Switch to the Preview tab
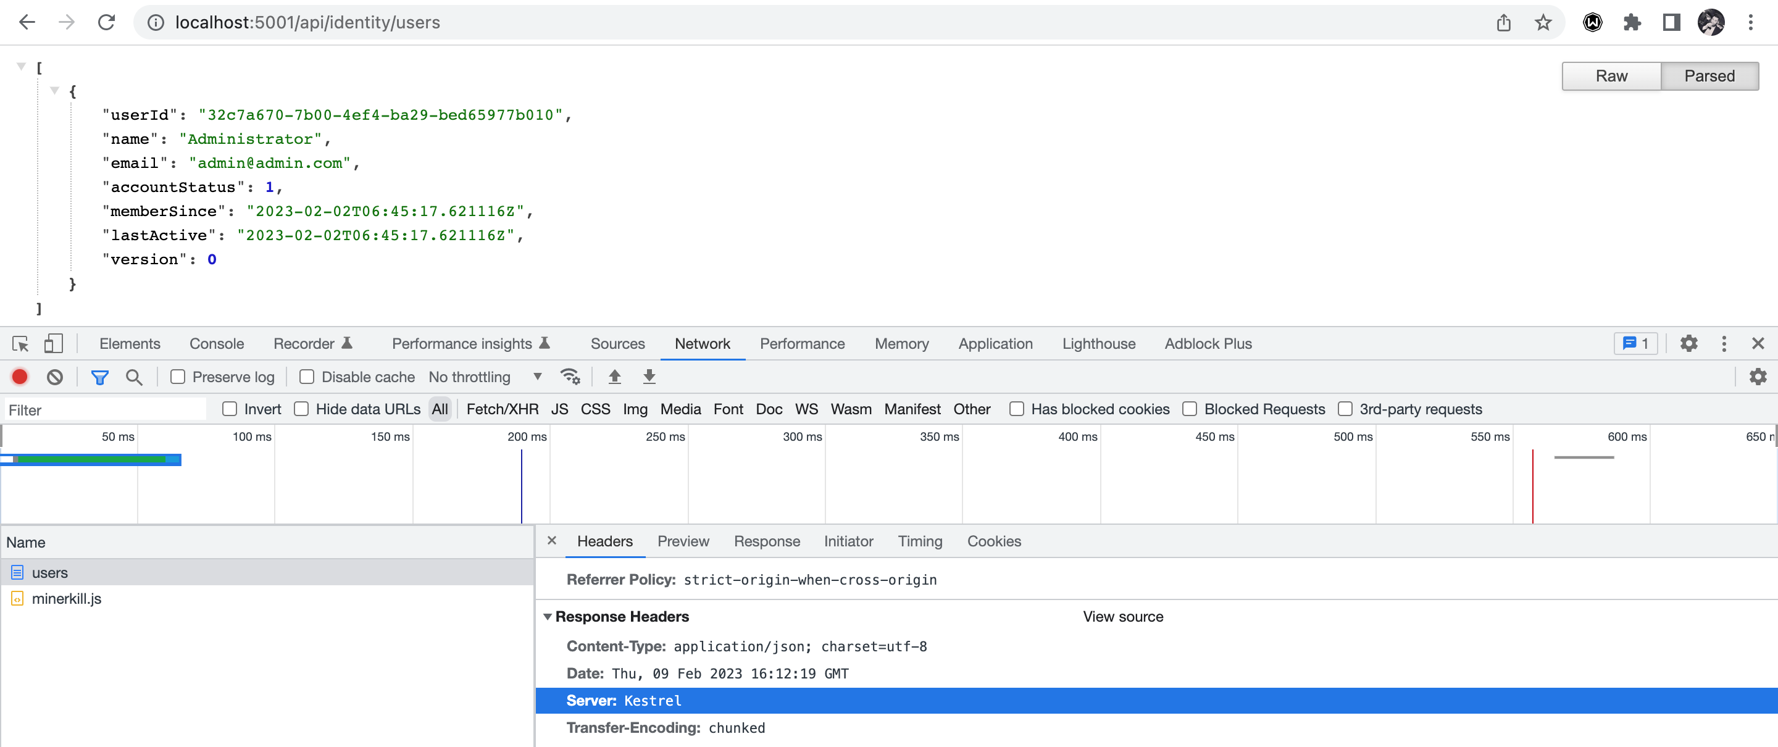This screenshot has width=1778, height=747. pyautogui.click(x=683, y=541)
